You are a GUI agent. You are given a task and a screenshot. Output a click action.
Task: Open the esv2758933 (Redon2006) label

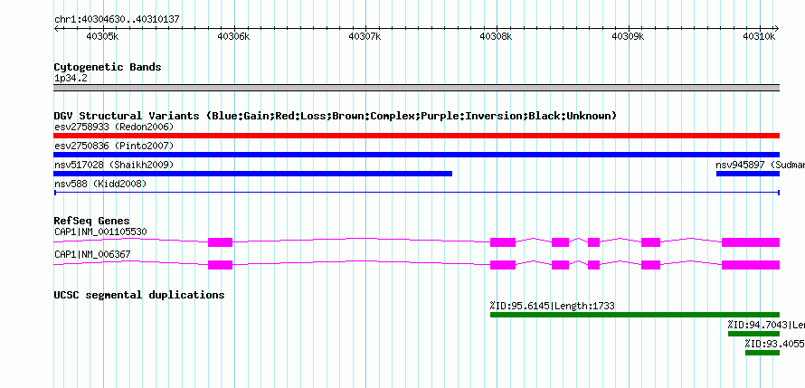click(x=114, y=127)
